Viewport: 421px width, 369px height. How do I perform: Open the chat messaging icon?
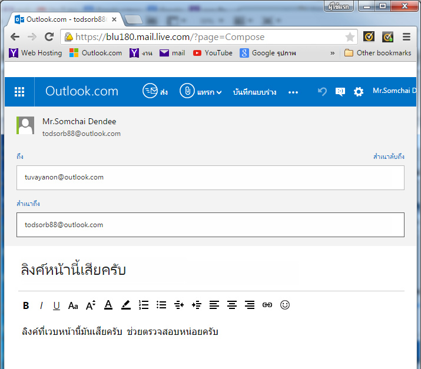(x=340, y=92)
